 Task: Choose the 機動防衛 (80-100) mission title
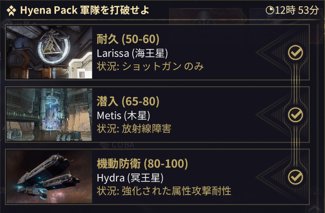pos(142,163)
